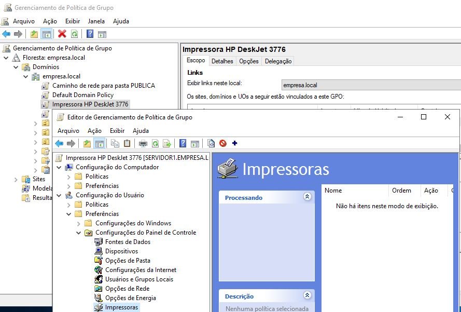Collapse Configuração do Computador node
The width and height of the screenshot is (461, 312).
59,167
